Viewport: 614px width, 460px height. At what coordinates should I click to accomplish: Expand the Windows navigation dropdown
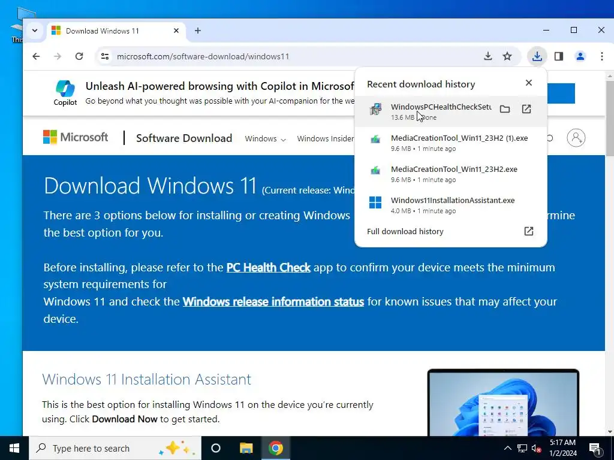point(265,138)
